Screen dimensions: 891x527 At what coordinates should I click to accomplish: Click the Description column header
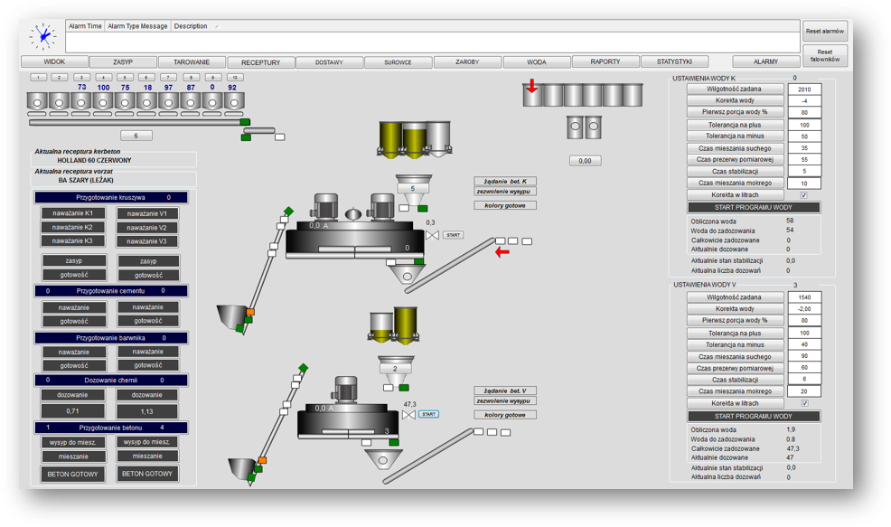pos(191,26)
